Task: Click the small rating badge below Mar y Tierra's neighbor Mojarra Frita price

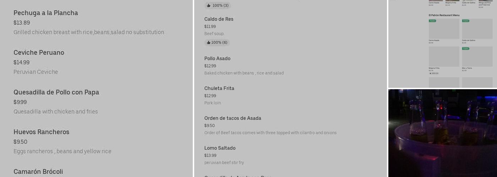Action: click(433, 73)
